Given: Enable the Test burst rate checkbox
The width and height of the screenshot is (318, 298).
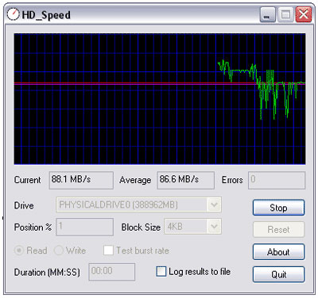Looking at the screenshot, I should click(108, 250).
